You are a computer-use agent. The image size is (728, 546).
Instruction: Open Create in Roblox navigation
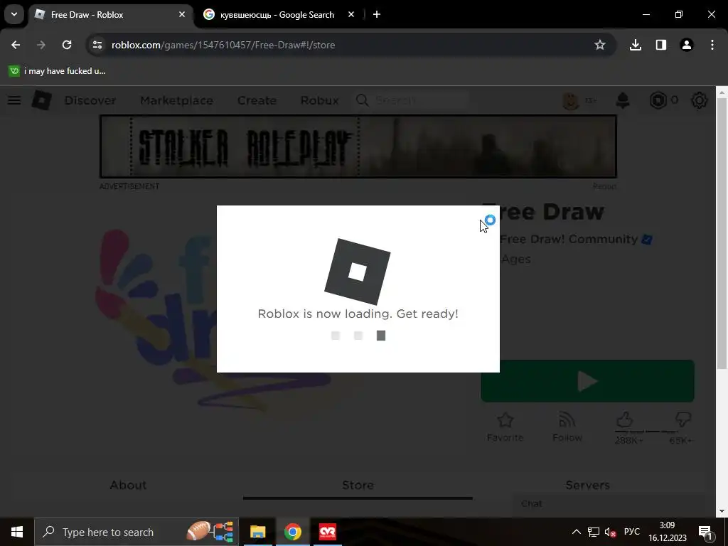[x=257, y=100]
